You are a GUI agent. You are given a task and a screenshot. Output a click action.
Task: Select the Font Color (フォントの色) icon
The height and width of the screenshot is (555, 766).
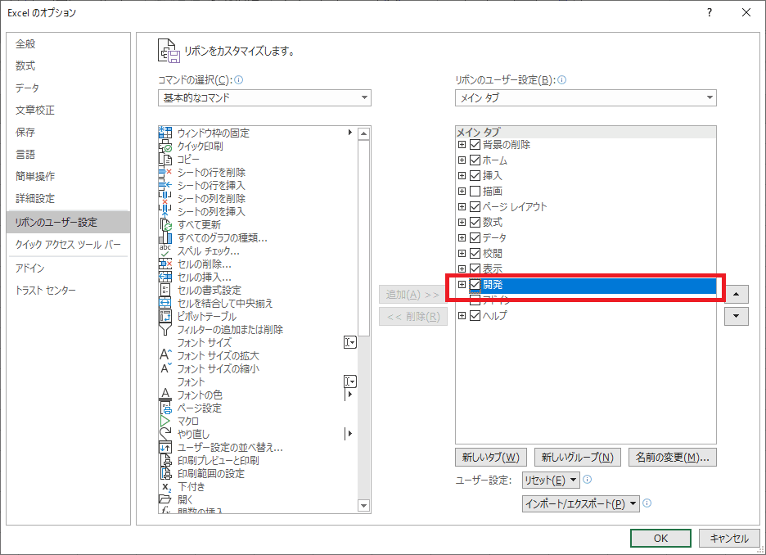165,395
